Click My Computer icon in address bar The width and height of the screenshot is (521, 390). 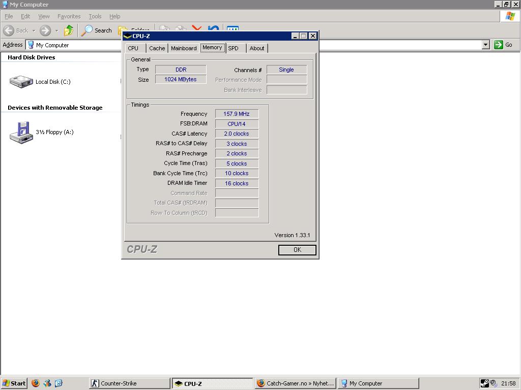coord(31,45)
